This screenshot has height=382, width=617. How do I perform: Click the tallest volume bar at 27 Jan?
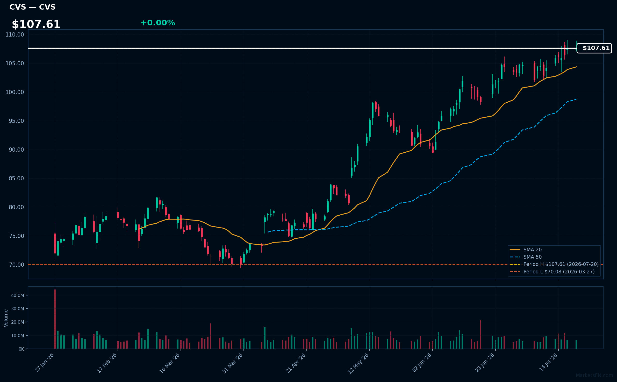55,319
